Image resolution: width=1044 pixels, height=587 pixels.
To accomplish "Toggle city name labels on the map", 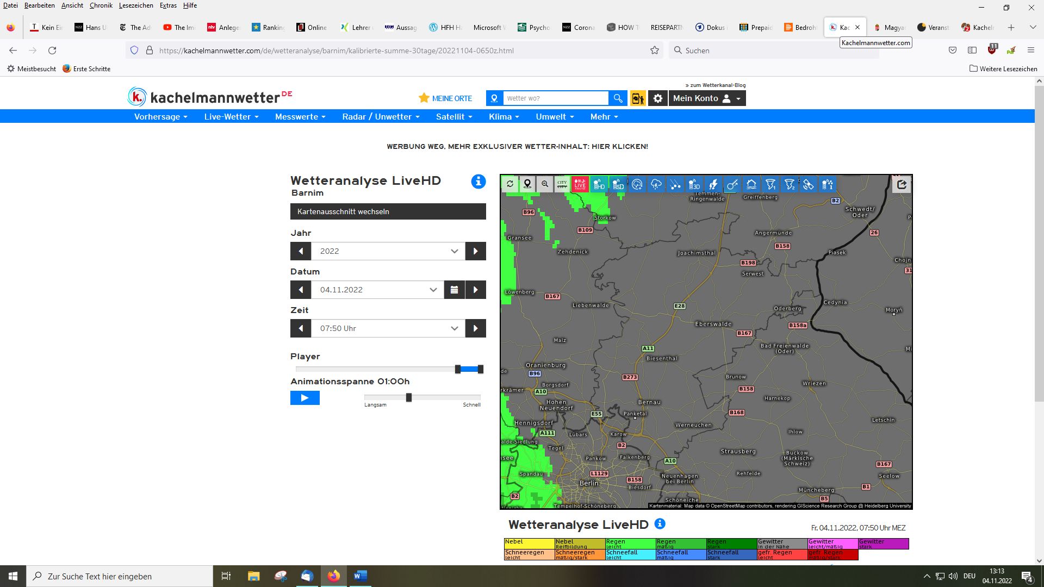I will pos(562,184).
